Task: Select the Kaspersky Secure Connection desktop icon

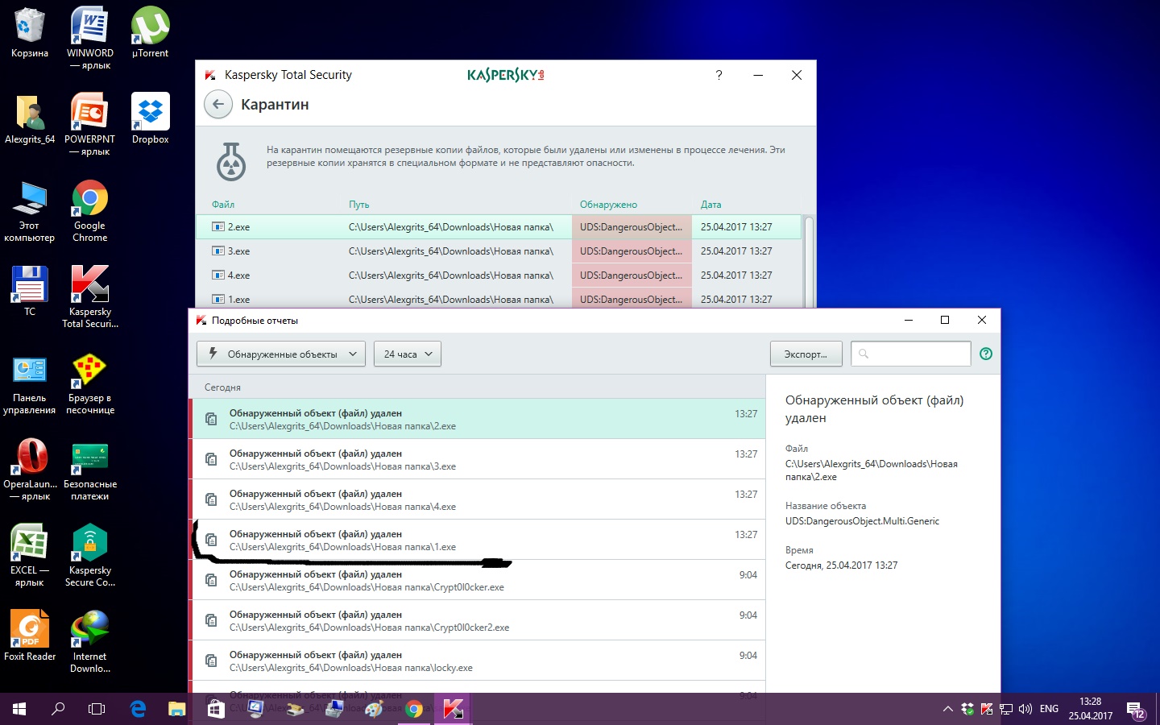Action: pos(90,556)
